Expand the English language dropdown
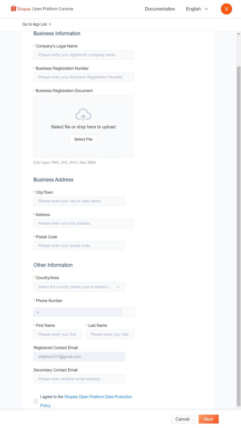The width and height of the screenshot is (241, 428). tap(197, 9)
